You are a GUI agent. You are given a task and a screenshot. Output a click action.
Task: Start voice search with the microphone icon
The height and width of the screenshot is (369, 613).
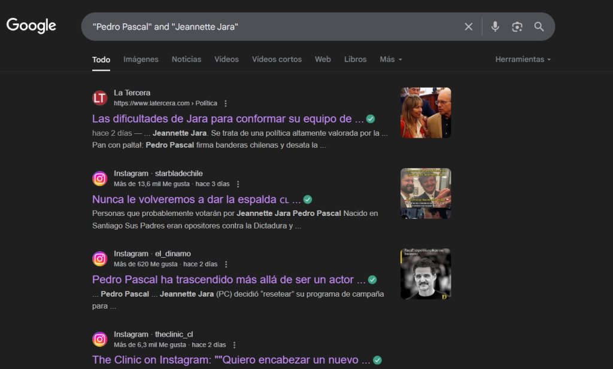[495, 26]
